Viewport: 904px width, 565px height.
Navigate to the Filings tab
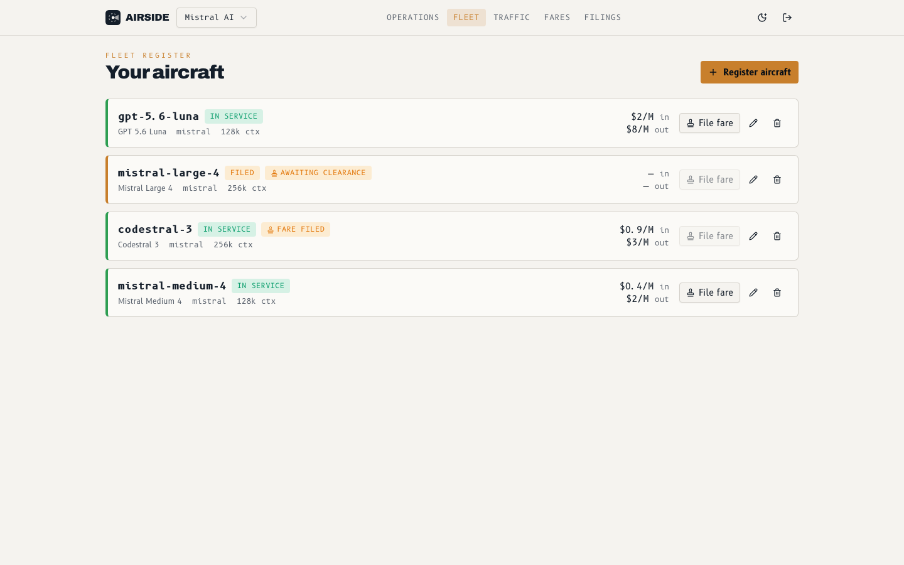603,18
